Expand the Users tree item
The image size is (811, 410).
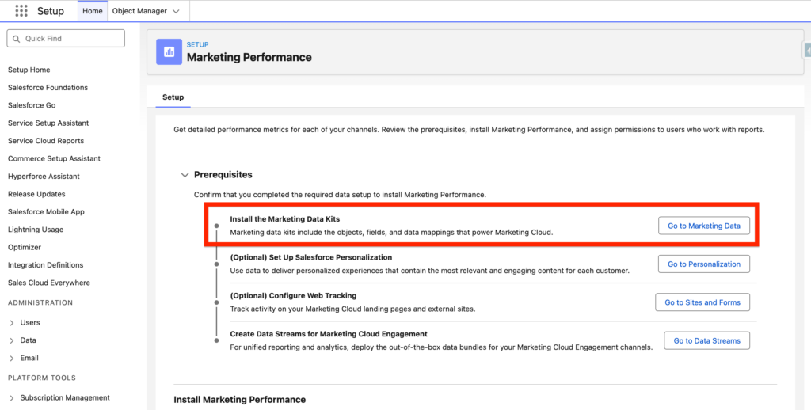12,323
